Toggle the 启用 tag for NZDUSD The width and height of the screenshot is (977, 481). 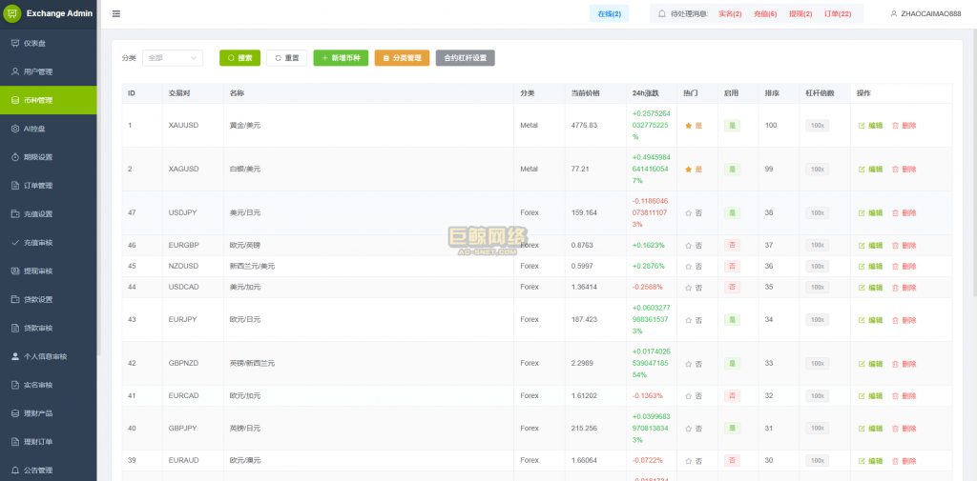point(732,267)
